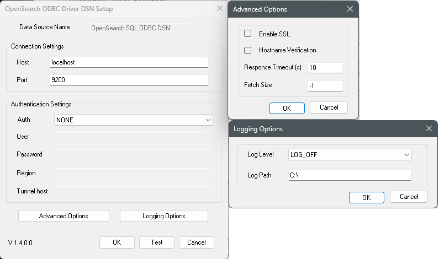Click Test connection button
The width and height of the screenshot is (439, 259).
(x=157, y=242)
